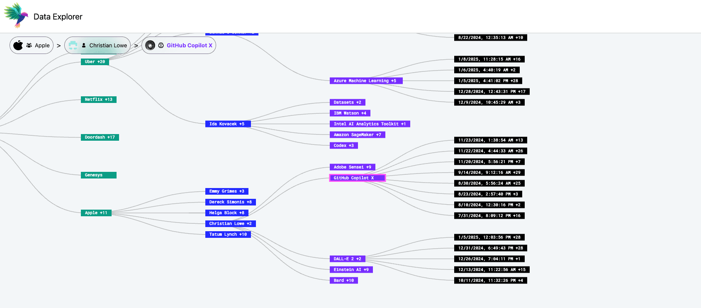Open the 1/5/2025, 12:03:56 PM +28 entry
The image size is (701, 308).
coord(489,237)
